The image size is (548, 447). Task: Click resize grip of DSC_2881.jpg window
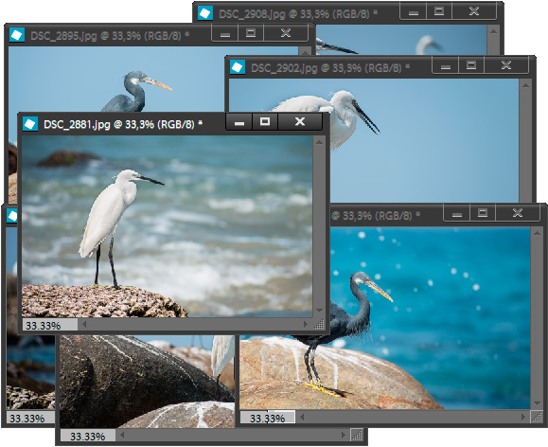[x=319, y=325]
